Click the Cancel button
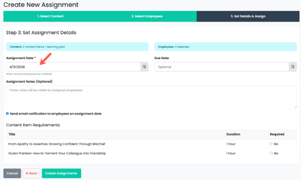The height and width of the screenshot is (180, 301). pyautogui.click(x=12, y=173)
